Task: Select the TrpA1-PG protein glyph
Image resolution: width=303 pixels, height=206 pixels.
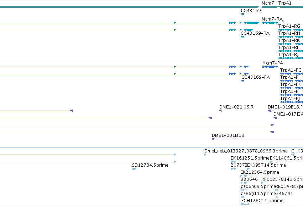Action: (x=292, y=74)
